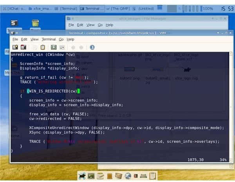Toggle the stick pin in Terminal title bar
The image size is (235, 182).
pyautogui.click(x=17, y=33)
